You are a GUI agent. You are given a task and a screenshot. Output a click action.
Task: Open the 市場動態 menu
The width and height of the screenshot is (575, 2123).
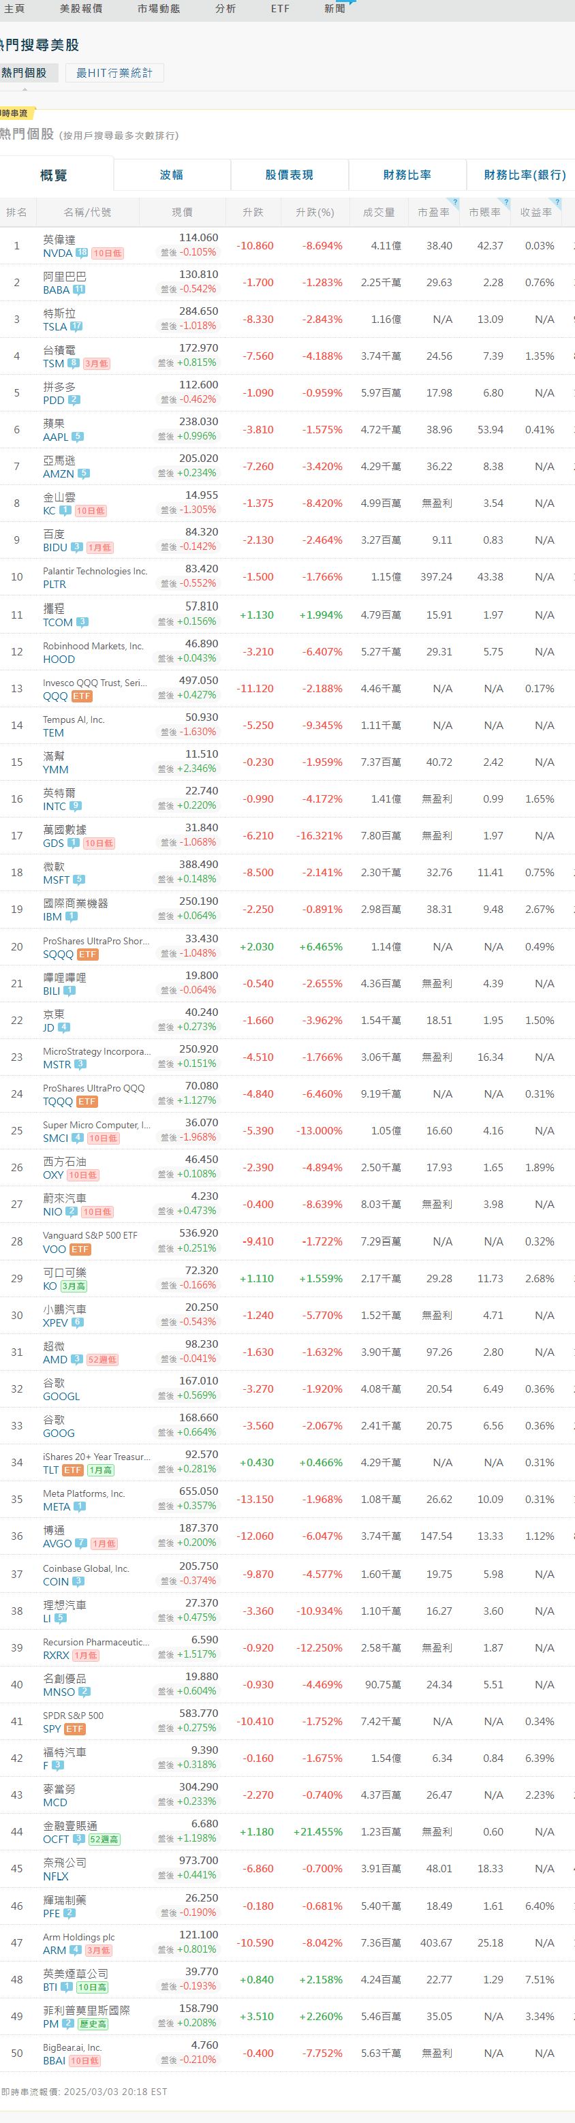pyautogui.click(x=159, y=8)
